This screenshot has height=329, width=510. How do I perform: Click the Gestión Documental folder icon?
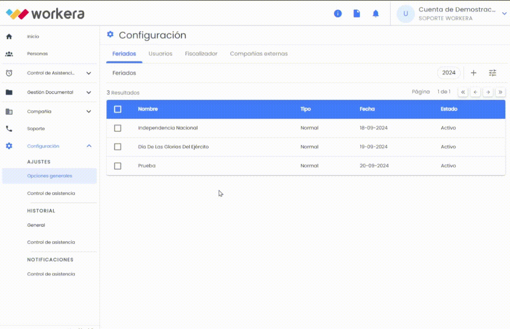(9, 92)
